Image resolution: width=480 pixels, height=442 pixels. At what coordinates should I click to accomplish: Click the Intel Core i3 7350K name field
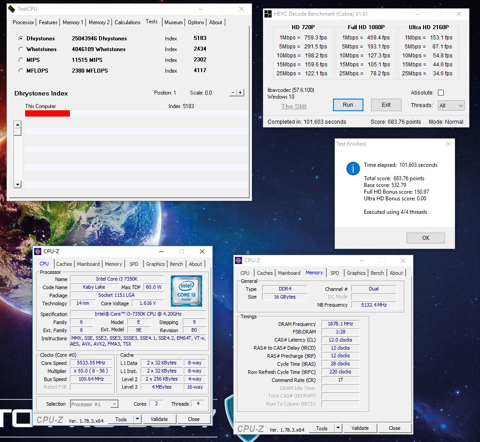click(117, 279)
